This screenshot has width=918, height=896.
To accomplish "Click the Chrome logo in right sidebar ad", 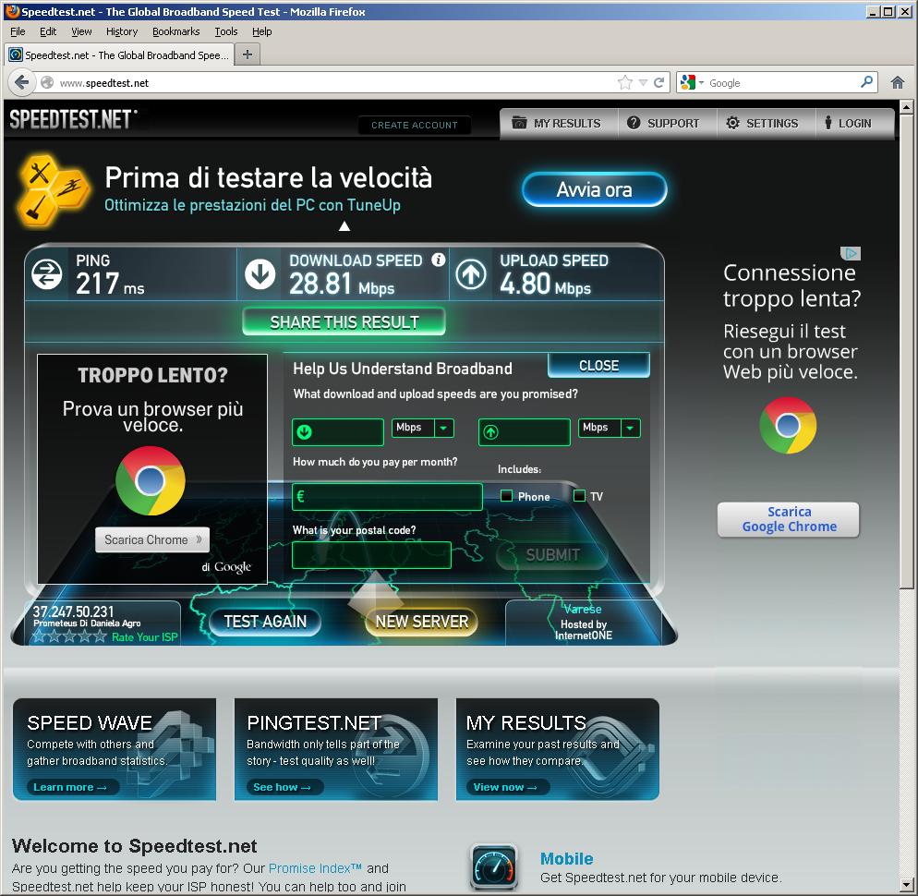I will click(x=788, y=425).
